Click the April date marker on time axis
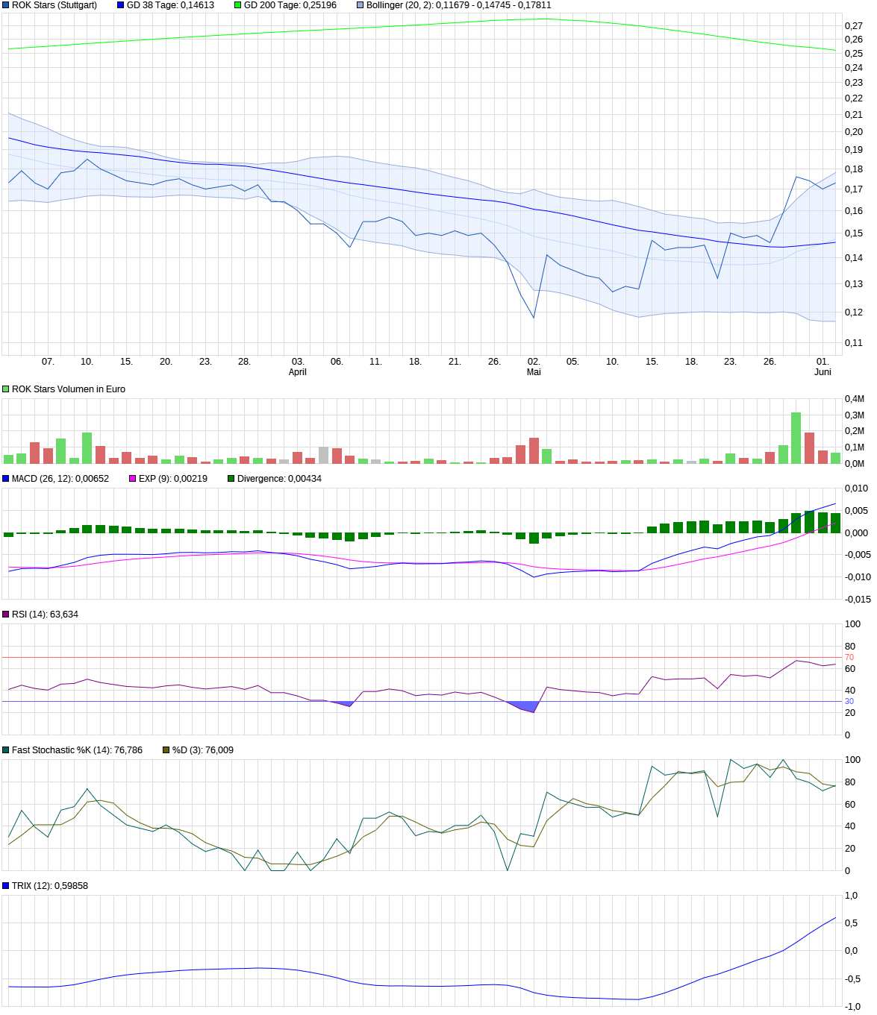 tap(297, 372)
